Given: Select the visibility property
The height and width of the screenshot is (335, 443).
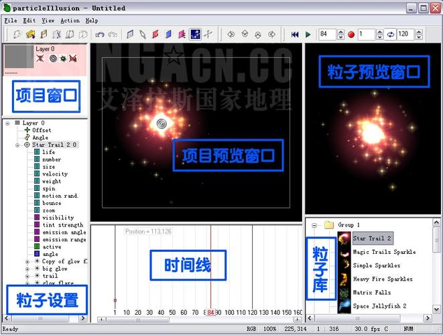Looking at the screenshot, I should (58, 218).
